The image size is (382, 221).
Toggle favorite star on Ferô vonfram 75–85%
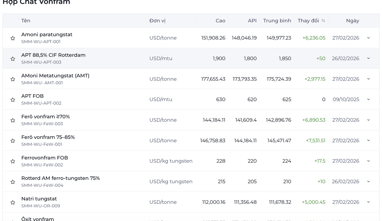[x=13, y=141]
